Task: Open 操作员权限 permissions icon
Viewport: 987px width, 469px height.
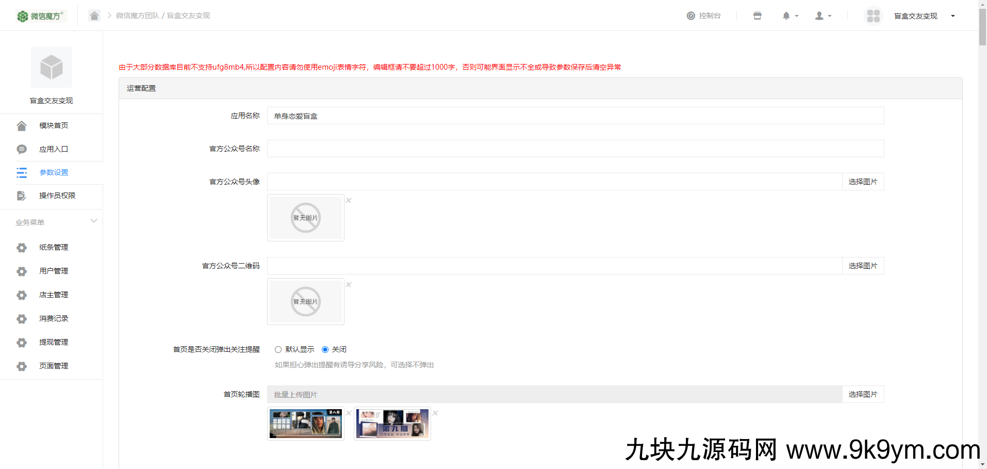Action: pyautogui.click(x=21, y=196)
